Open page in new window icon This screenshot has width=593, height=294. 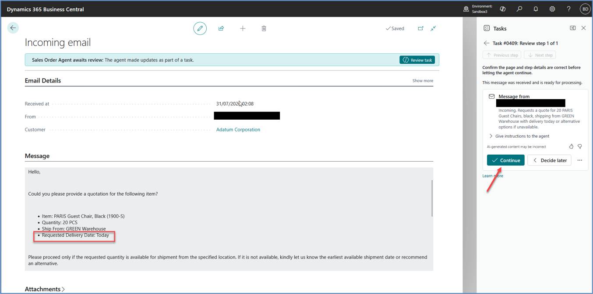pos(420,28)
